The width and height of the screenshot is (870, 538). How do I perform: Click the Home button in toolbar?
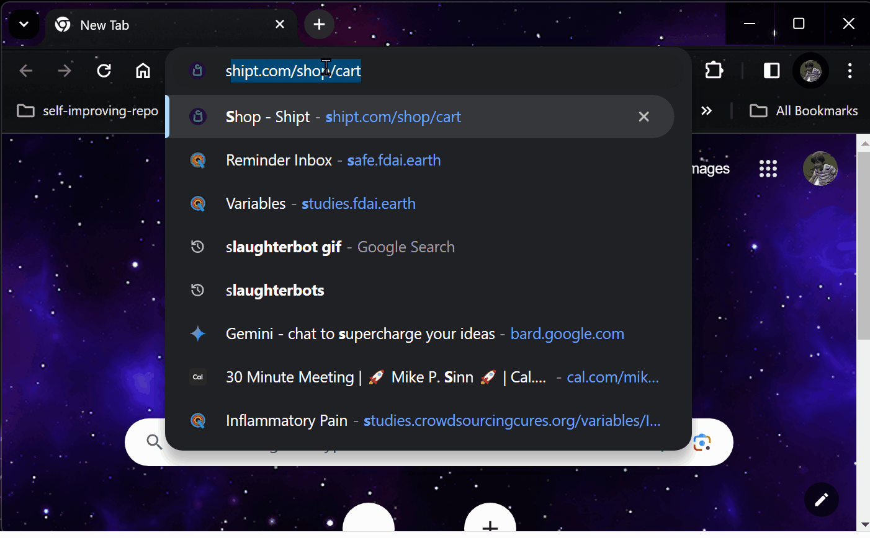pos(143,71)
